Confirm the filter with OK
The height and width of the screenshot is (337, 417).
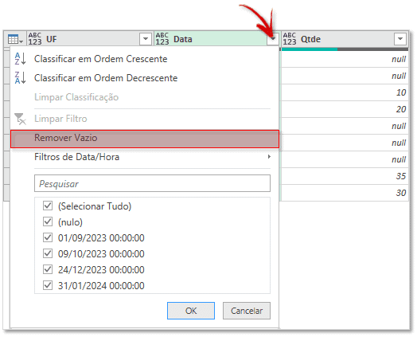pyautogui.click(x=191, y=311)
